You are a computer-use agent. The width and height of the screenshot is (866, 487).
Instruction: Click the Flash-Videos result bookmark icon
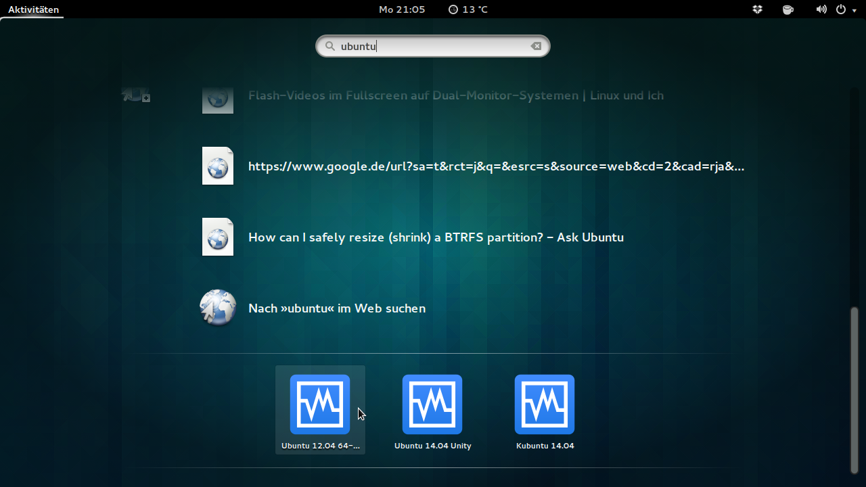[218, 100]
